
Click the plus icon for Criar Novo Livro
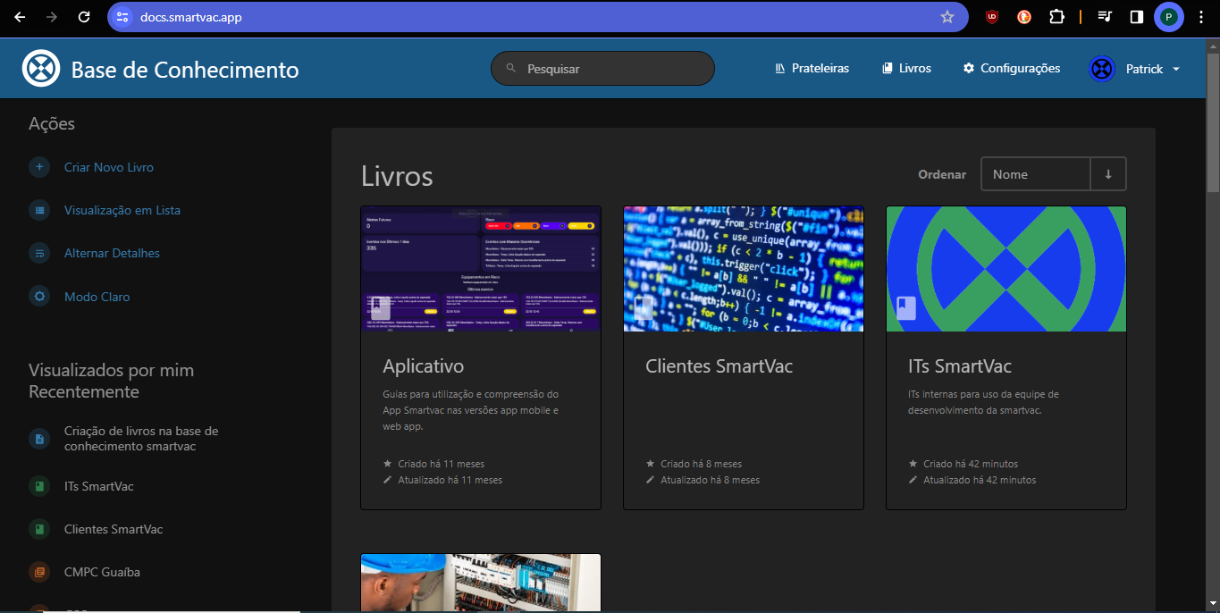click(x=39, y=167)
